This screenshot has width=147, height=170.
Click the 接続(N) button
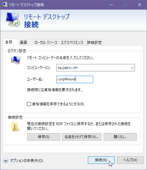[x=101, y=160]
